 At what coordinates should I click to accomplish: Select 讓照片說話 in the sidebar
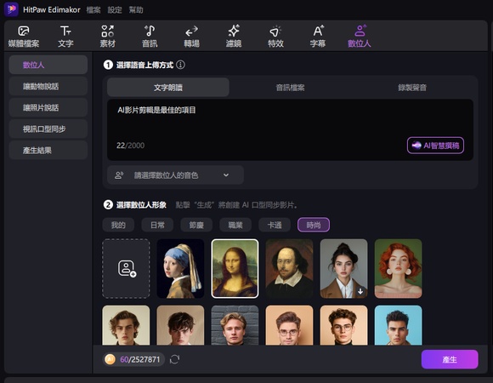pyautogui.click(x=48, y=107)
